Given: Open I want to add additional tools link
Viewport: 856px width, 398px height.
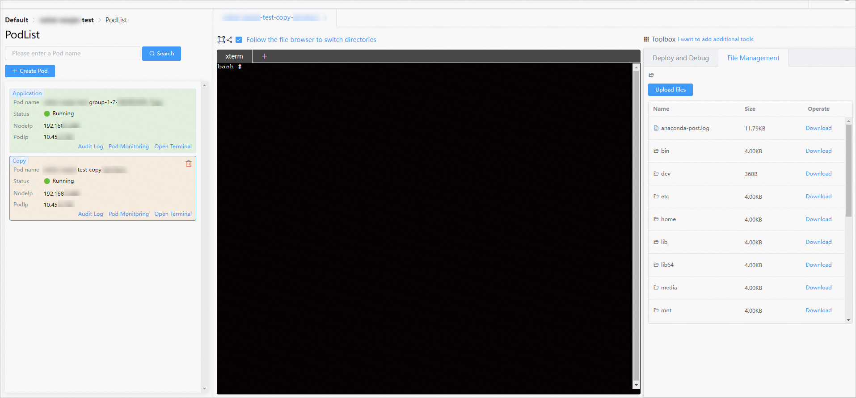Looking at the screenshot, I should coord(716,39).
